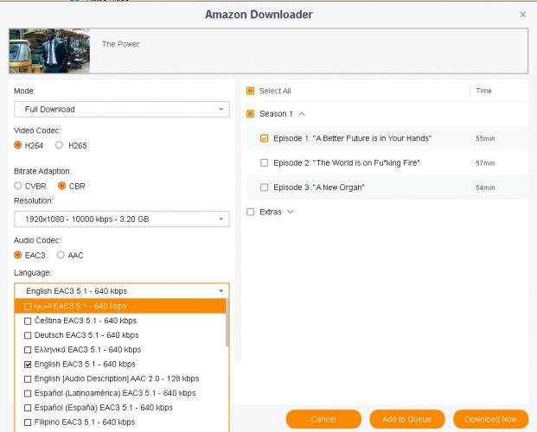Viewport: 537px width, 432px height.
Task: Click the Season 1 label
Action: click(276, 114)
